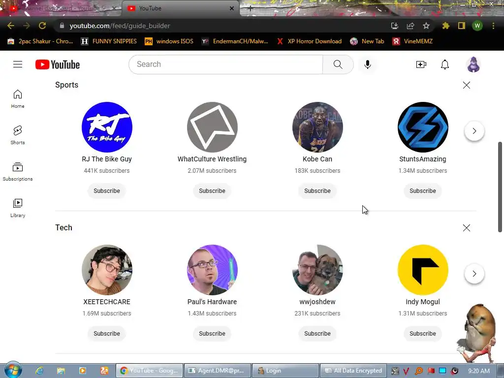
Task: Open the notifications bell
Action: 445,64
